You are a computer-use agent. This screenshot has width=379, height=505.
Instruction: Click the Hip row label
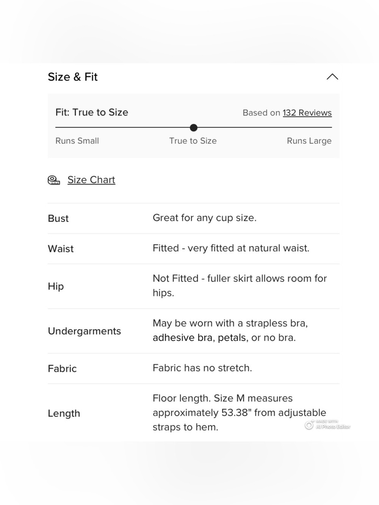(56, 286)
